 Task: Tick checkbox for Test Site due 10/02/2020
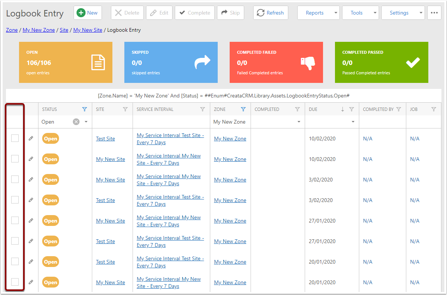pos(15,138)
